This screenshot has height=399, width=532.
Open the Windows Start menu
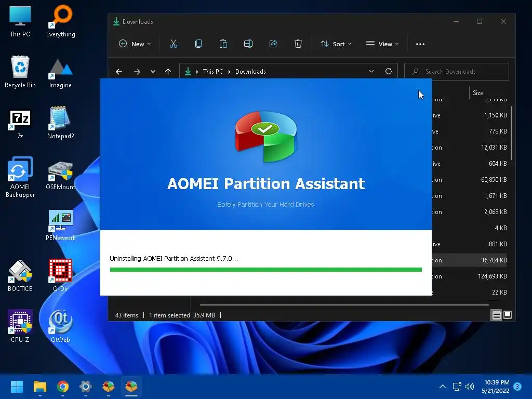click(x=17, y=387)
